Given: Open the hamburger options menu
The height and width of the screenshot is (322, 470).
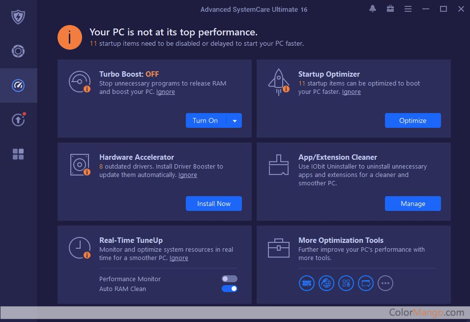Looking at the screenshot, I should coord(408,9).
